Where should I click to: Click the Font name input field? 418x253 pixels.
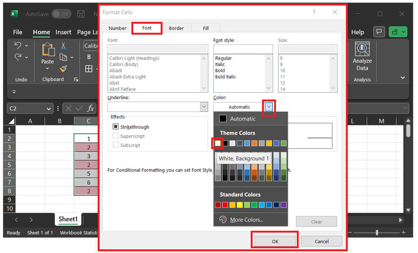point(158,49)
